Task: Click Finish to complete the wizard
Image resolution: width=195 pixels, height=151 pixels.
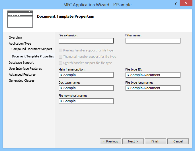Action: pos(155,141)
